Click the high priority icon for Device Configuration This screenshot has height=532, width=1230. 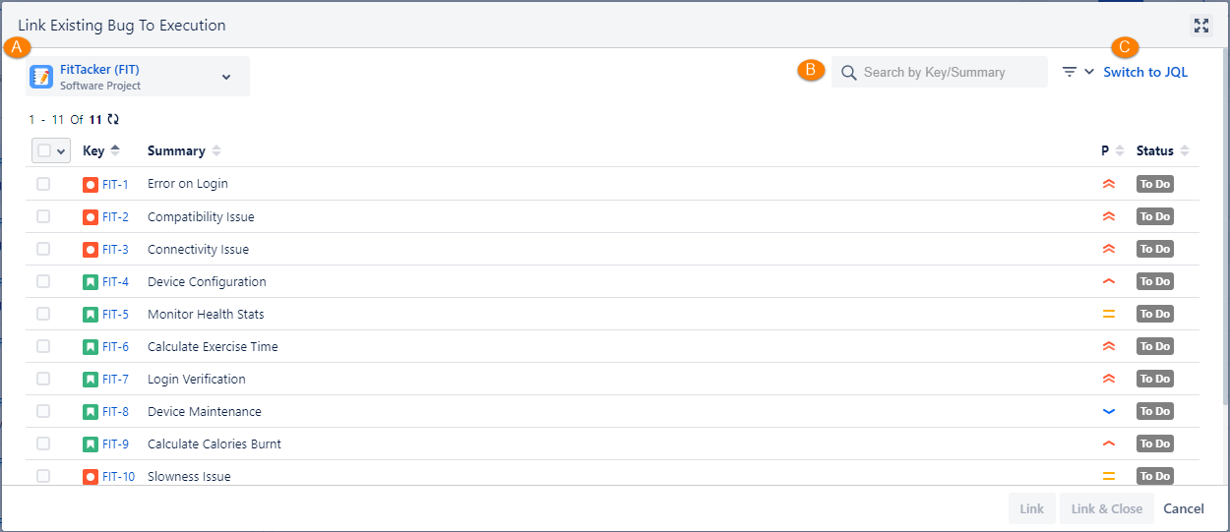[x=1109, y=281]
